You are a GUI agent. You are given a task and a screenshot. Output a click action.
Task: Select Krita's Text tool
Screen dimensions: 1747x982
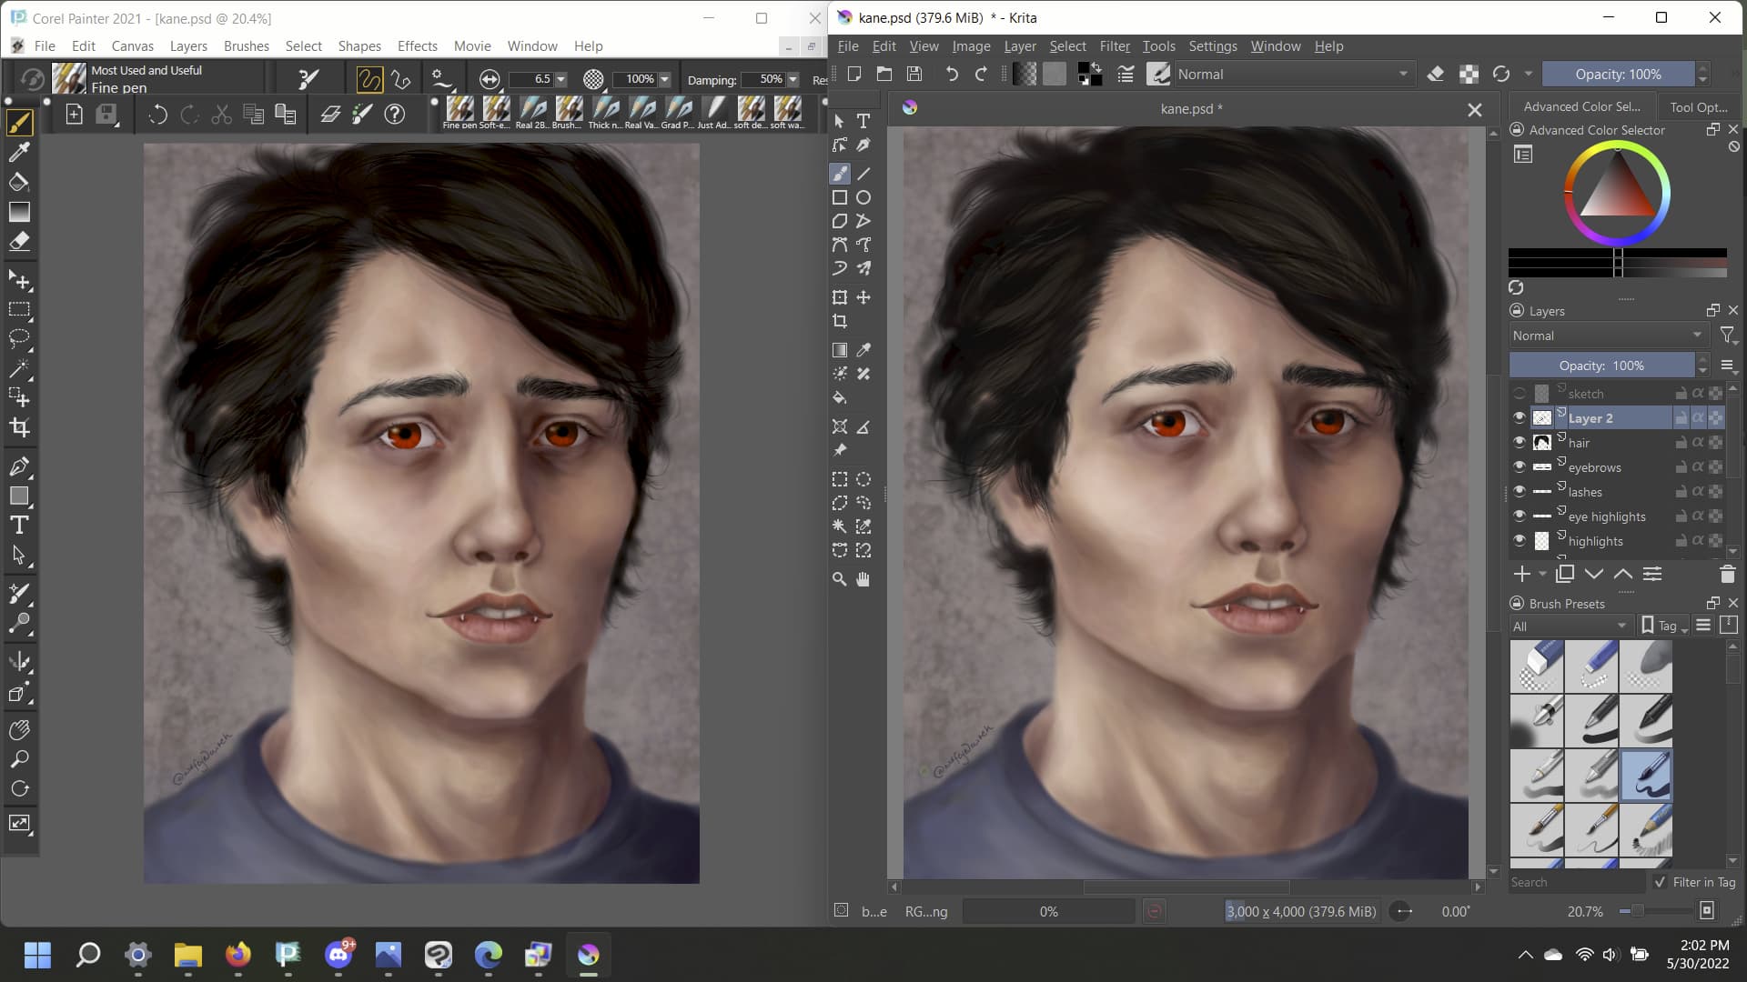click(x=863, y=121)
